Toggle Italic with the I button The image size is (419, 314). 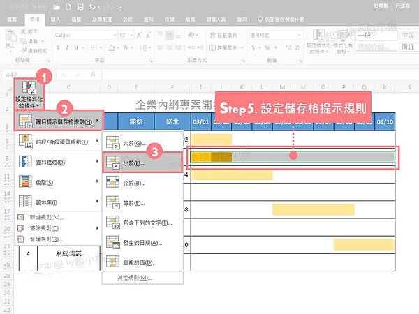click(x=67, y=47)
